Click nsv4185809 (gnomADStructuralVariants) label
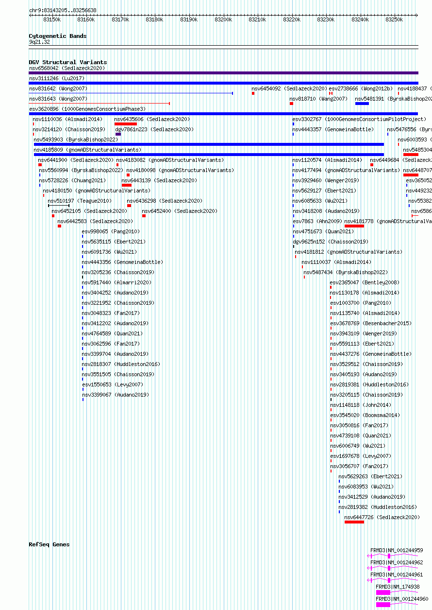This screenshot has width=432, height=610. (x=87, y=150)
